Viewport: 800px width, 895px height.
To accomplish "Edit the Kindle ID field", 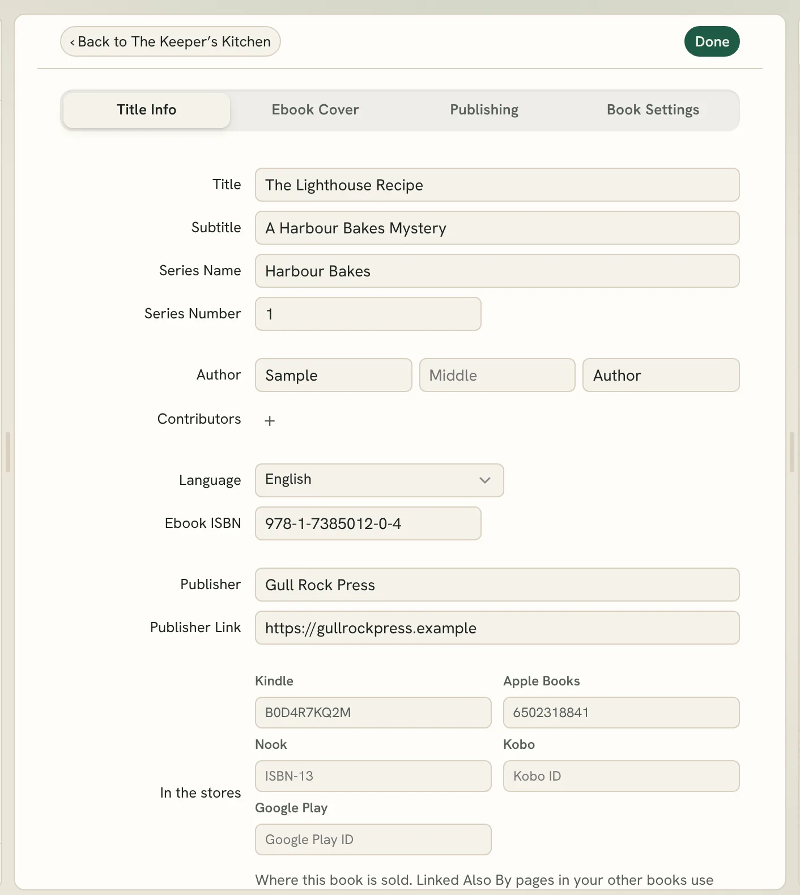I will (373, 713).
